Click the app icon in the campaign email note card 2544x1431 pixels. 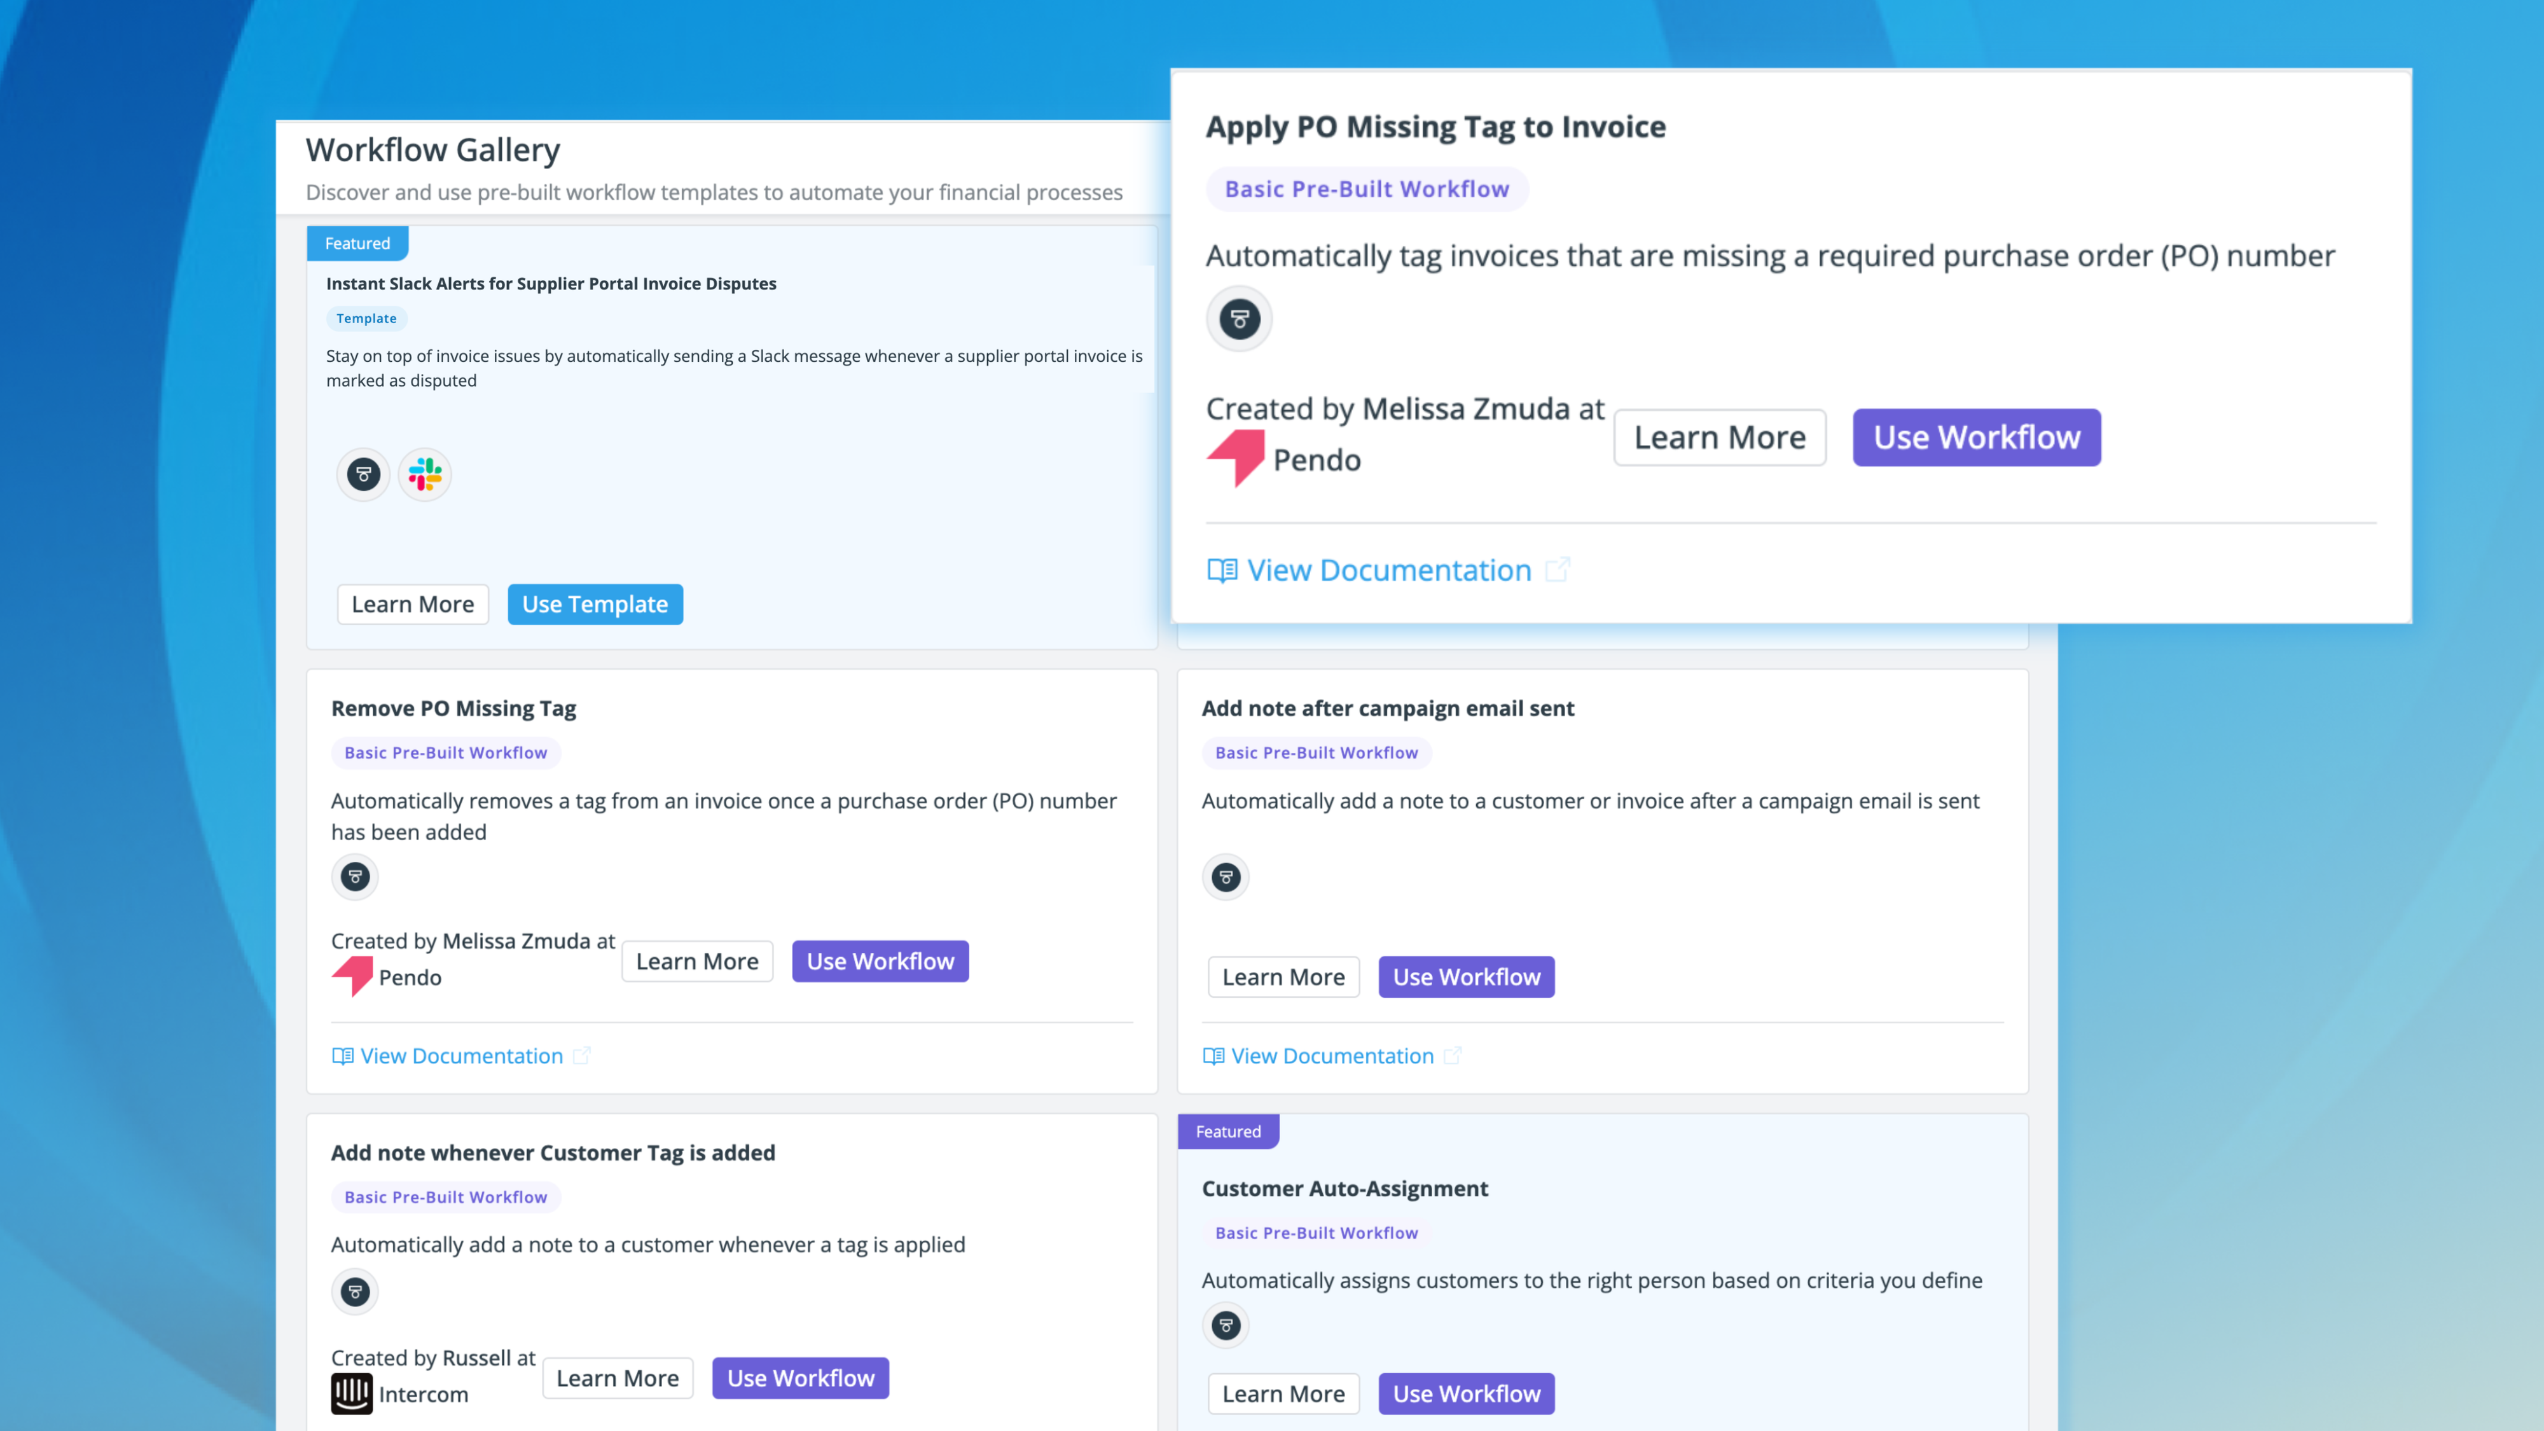tap(1226, 876)
